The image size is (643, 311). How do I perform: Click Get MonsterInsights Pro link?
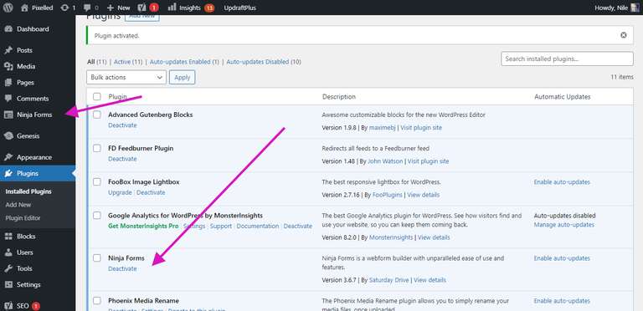point(143,226)
